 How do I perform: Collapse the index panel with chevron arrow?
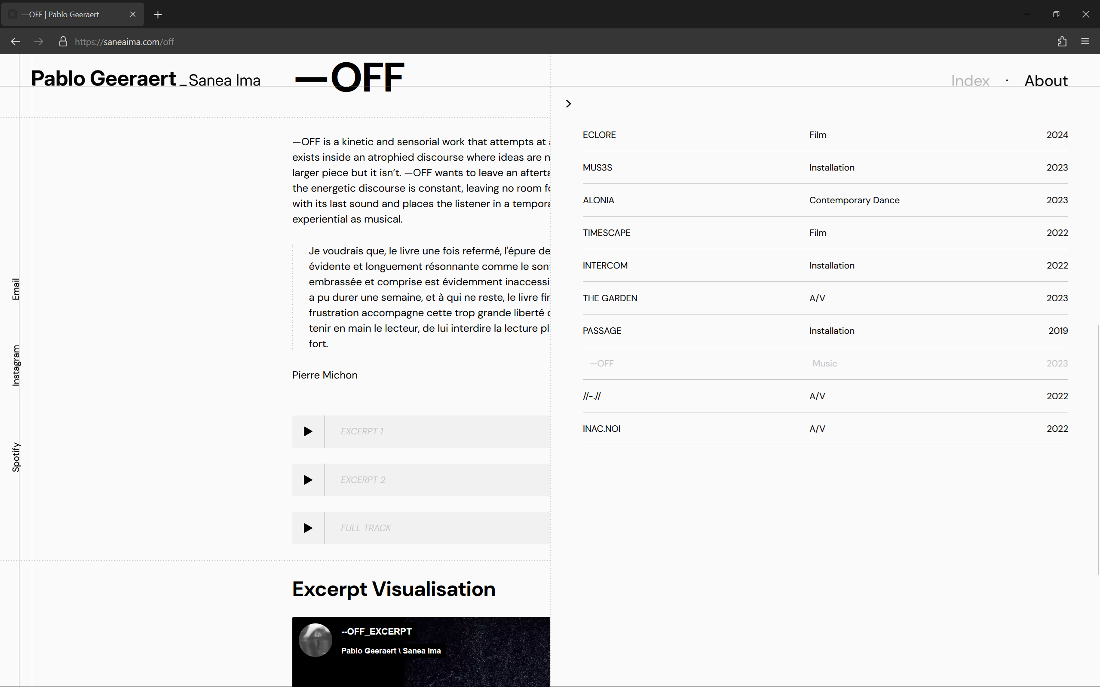[568, 104]
